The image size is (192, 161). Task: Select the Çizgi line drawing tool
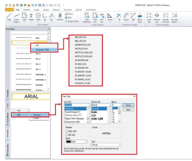point(9,17)
